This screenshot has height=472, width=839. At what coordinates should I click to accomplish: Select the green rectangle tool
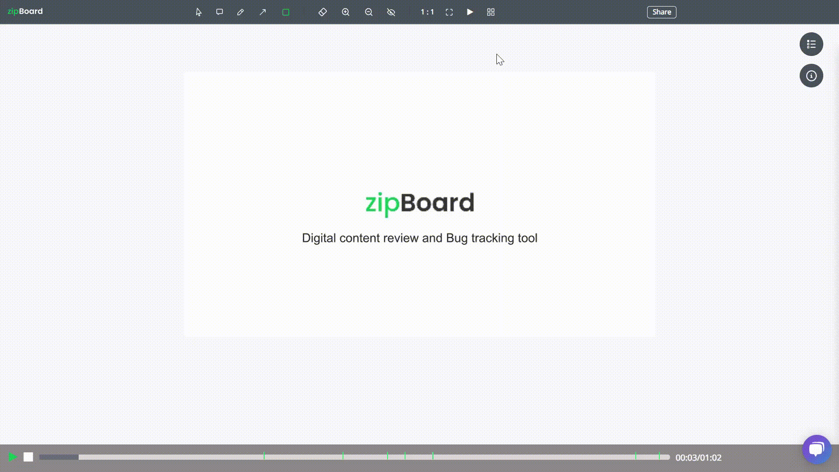click(286, 12)
